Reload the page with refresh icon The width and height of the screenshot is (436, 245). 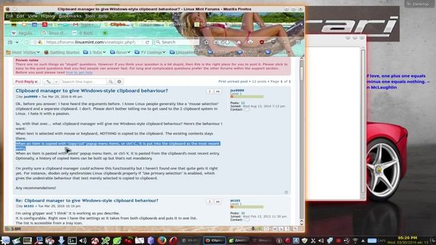(x=147, y=42)
